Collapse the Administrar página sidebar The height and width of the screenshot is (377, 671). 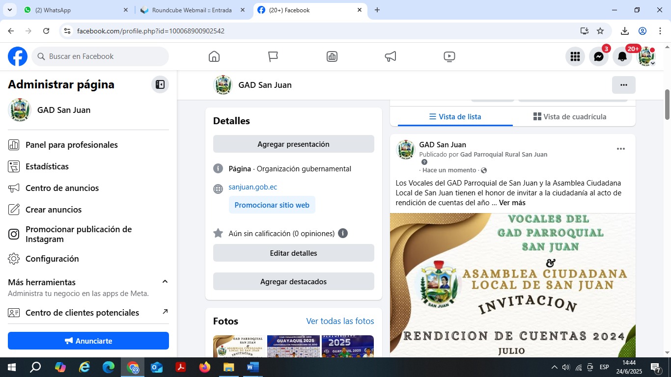160,84
